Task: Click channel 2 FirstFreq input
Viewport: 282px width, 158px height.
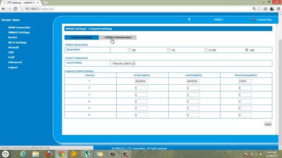Action: tap(141, 88)
